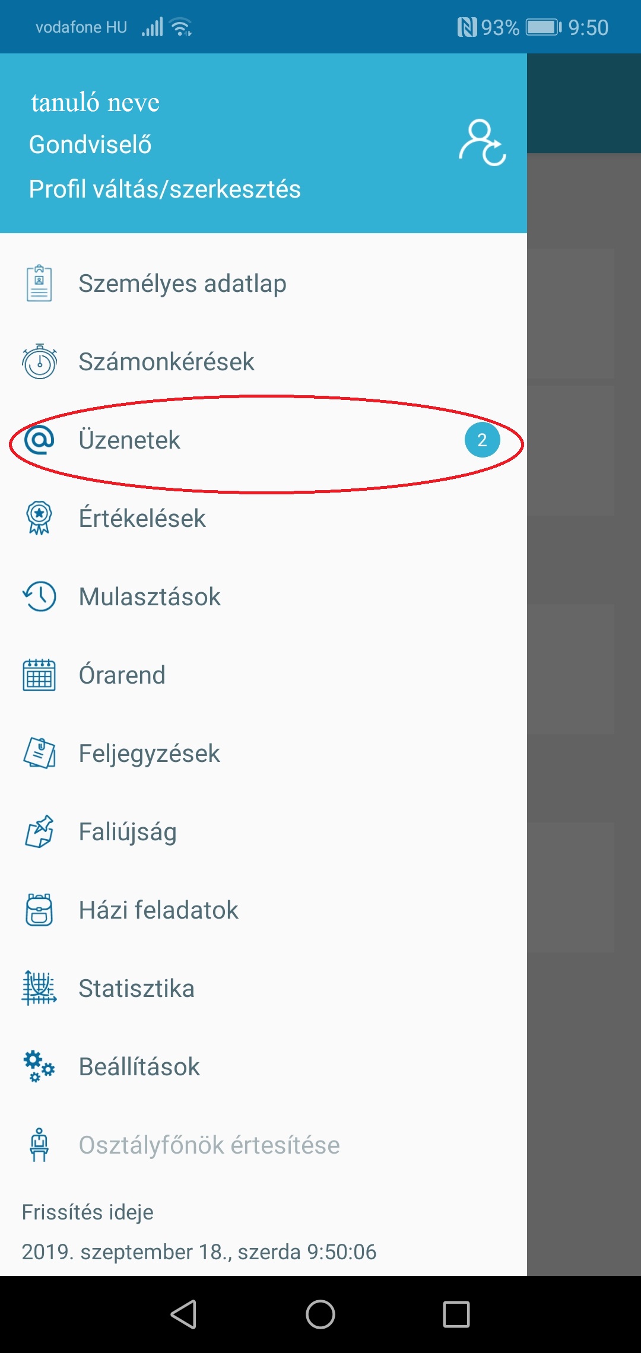The width and height of the screenshot is (641, 1353).
Task: Tap Profil váltás/szerkesztés link
Action: (x=165, y=189)
